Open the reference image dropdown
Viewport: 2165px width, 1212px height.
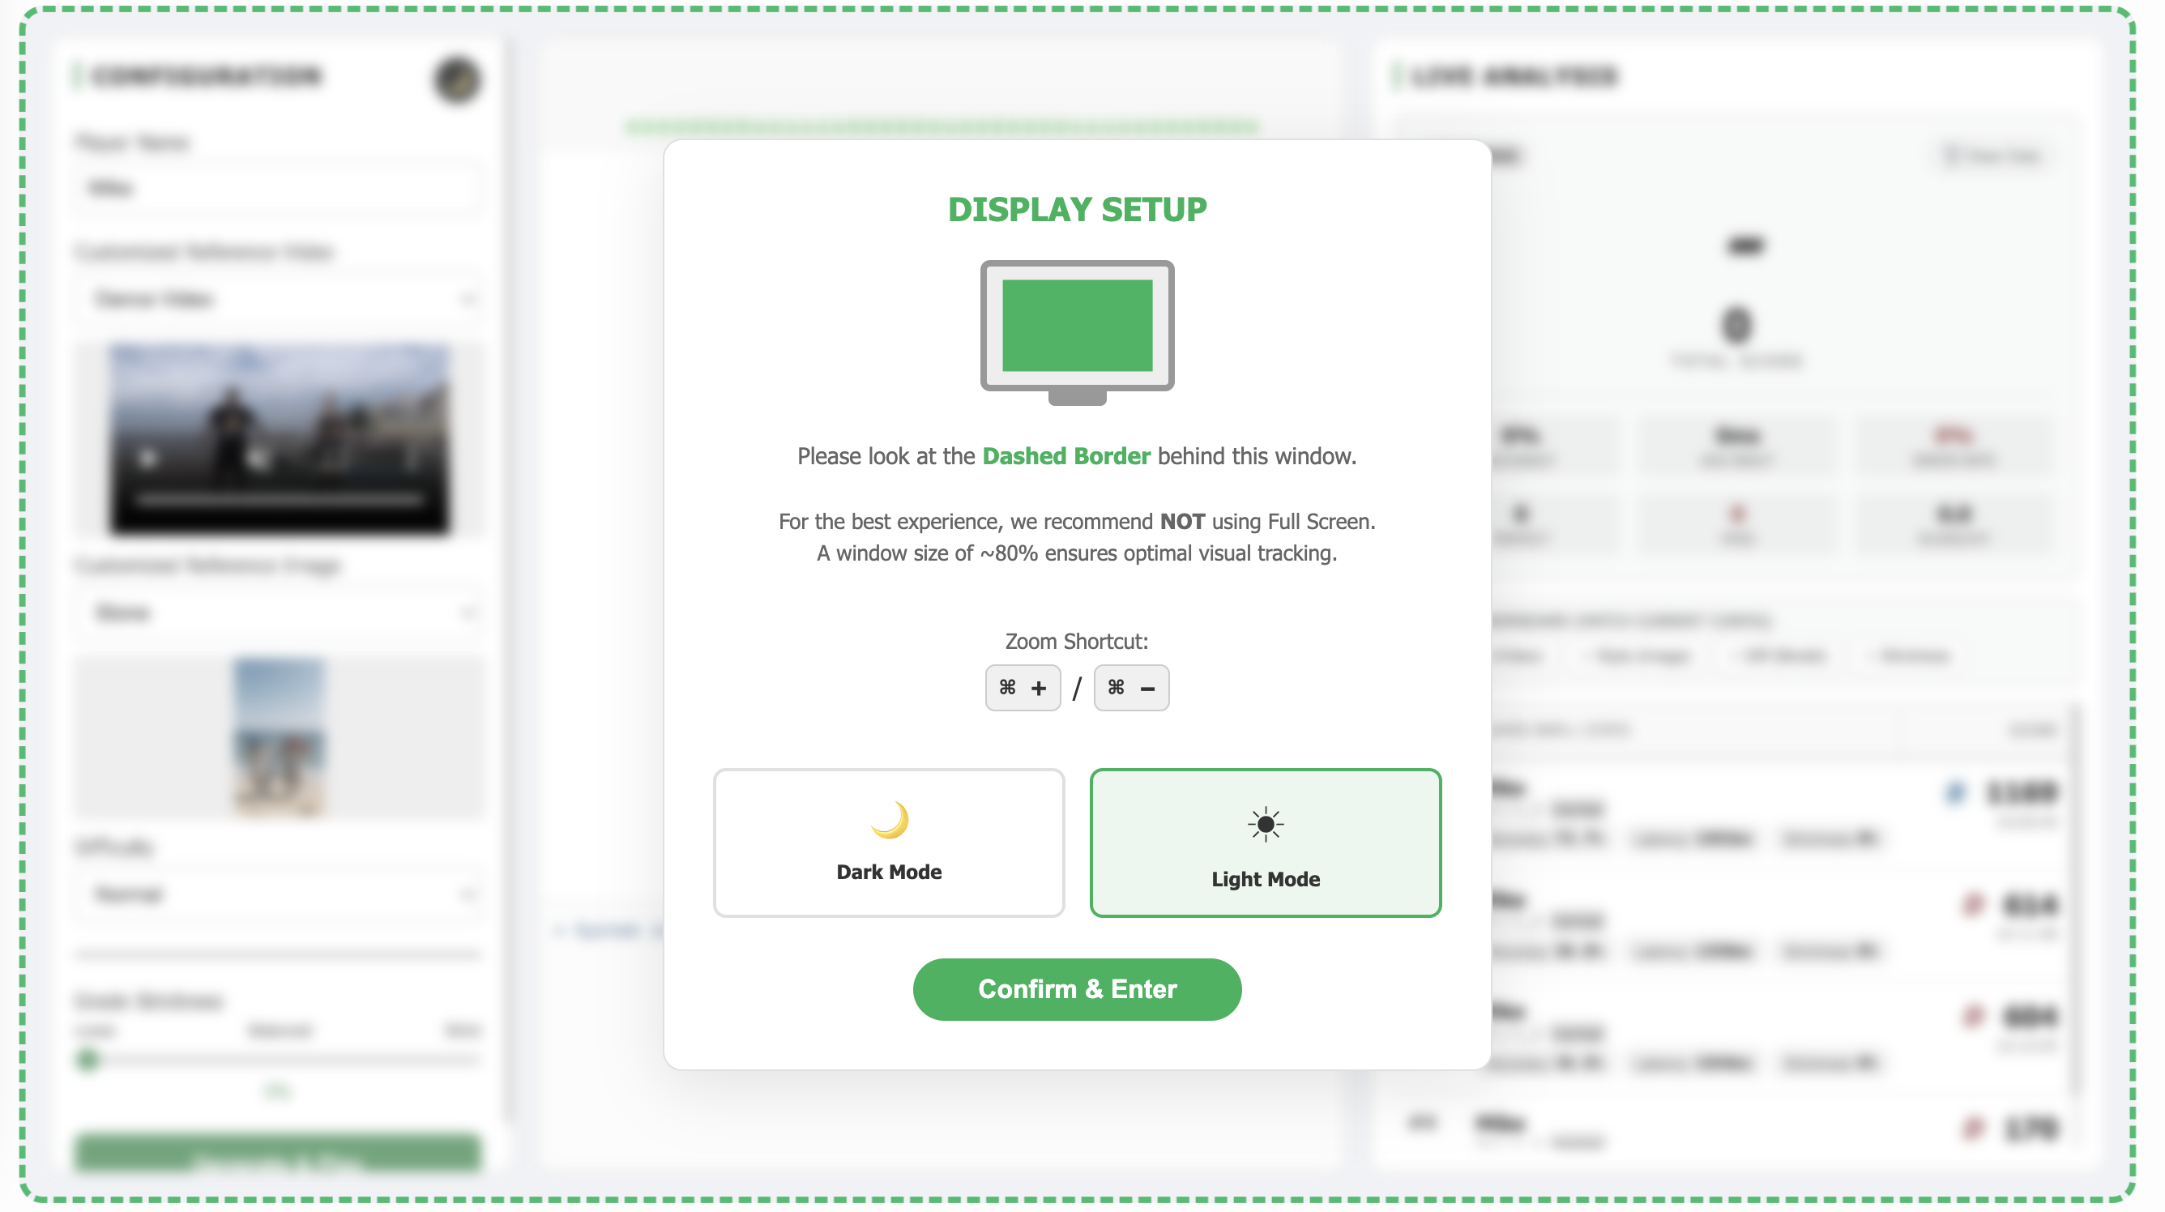click(x=279, y=612)
